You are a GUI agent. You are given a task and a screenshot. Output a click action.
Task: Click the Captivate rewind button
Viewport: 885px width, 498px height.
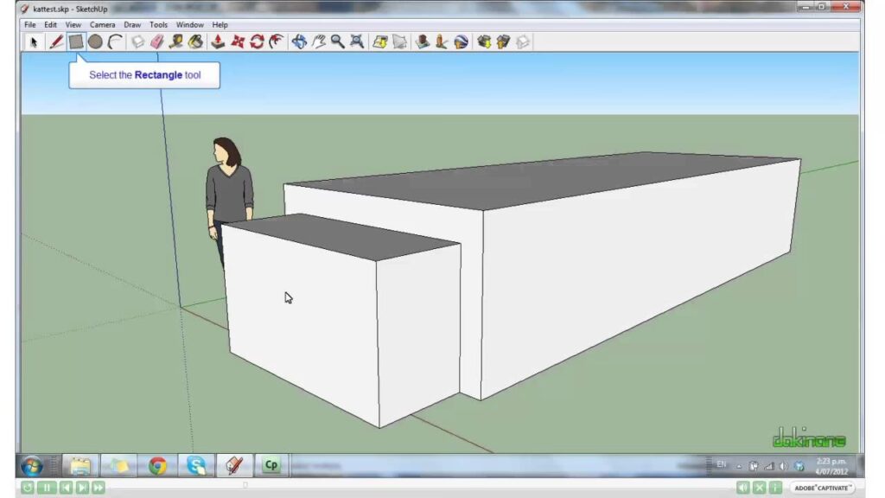[x=29, y=488]
